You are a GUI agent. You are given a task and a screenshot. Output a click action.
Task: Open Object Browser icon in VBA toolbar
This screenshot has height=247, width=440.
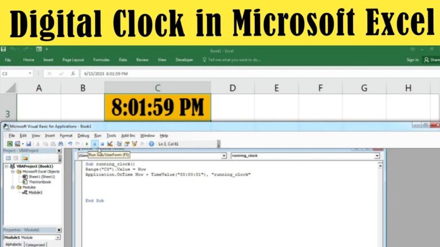(135, 144)
